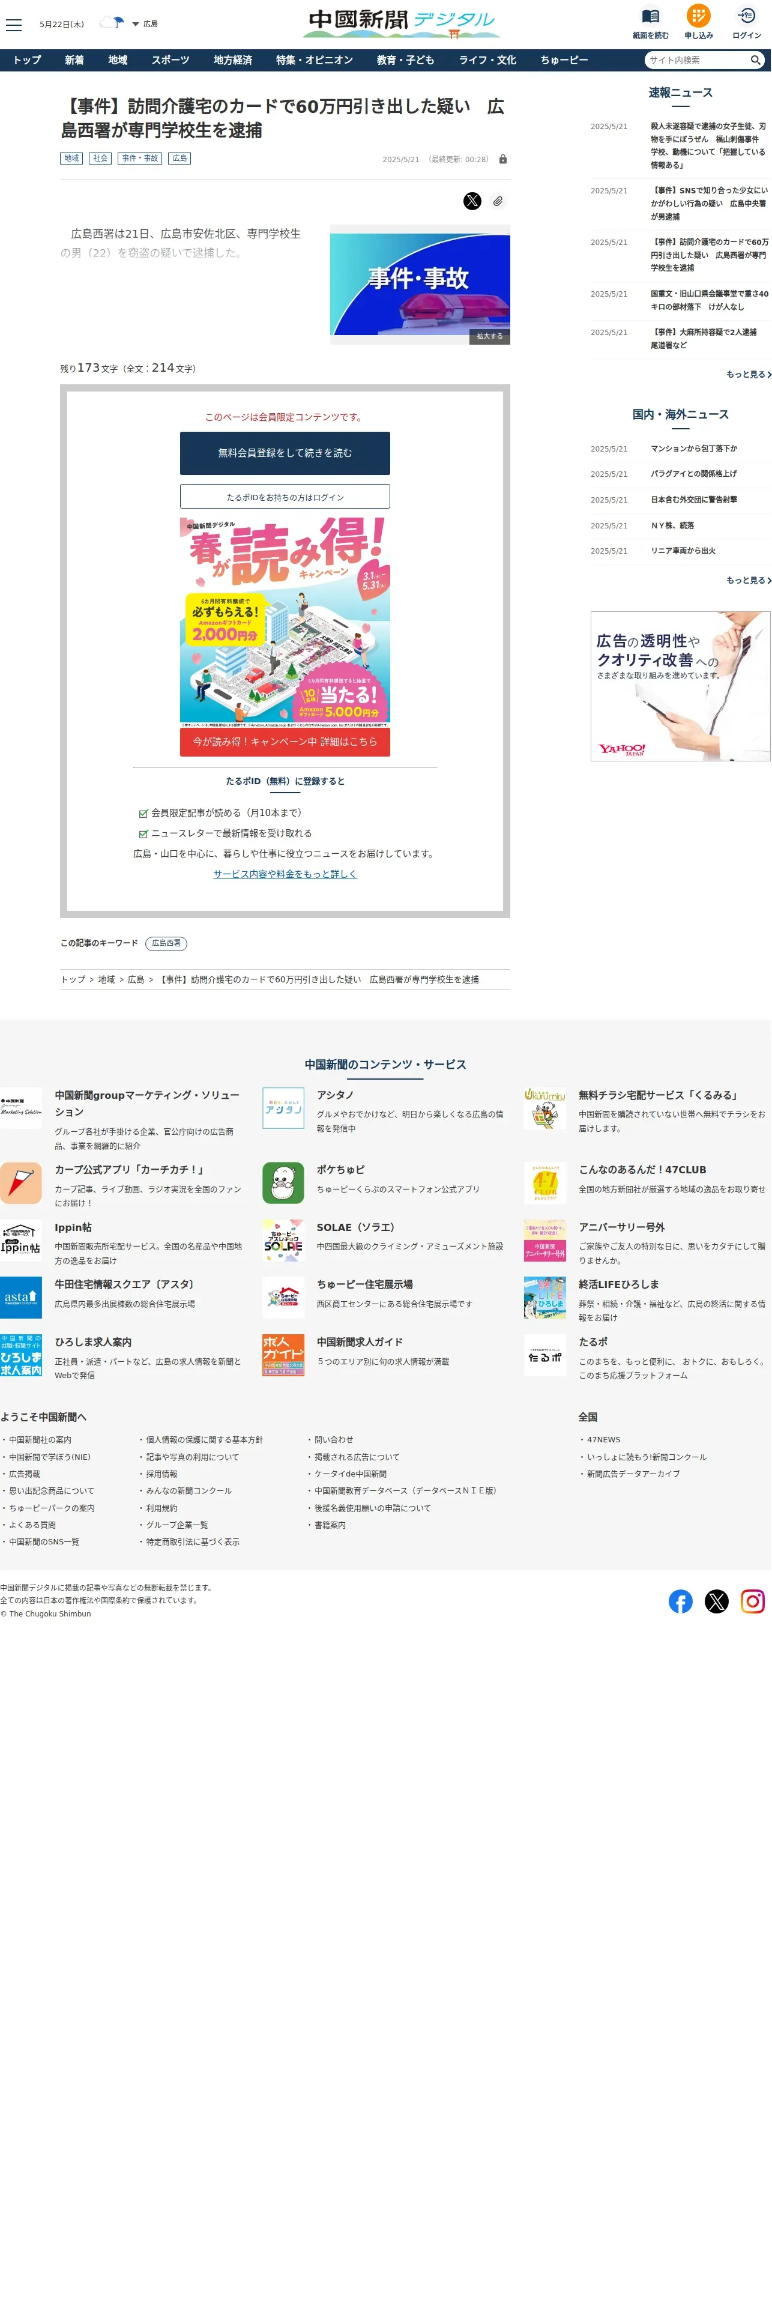The width and height of the screenshot is (772, 2313).
Task: Click the Yahoo! JAPAN advertisement
Action: point(680,687)
